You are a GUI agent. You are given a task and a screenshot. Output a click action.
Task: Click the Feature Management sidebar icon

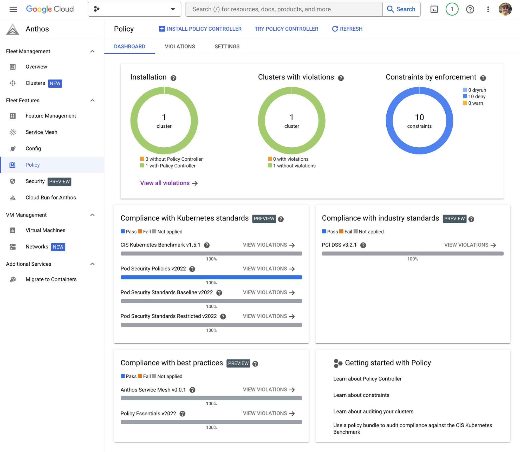click(x=12, y=116)
